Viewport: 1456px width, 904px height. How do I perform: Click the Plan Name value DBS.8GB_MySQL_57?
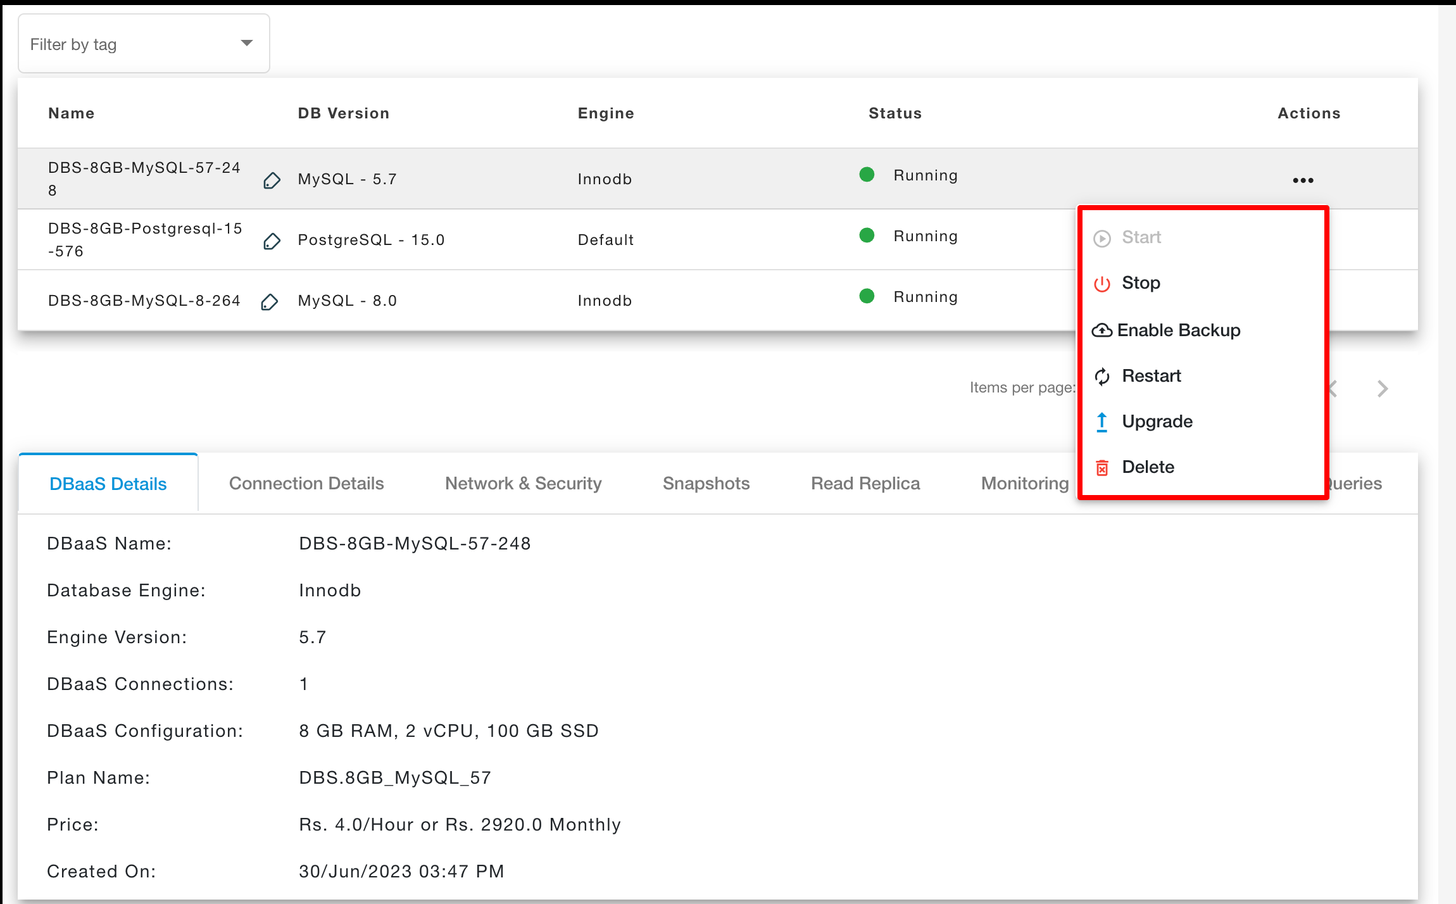click(x=395, y=777)
